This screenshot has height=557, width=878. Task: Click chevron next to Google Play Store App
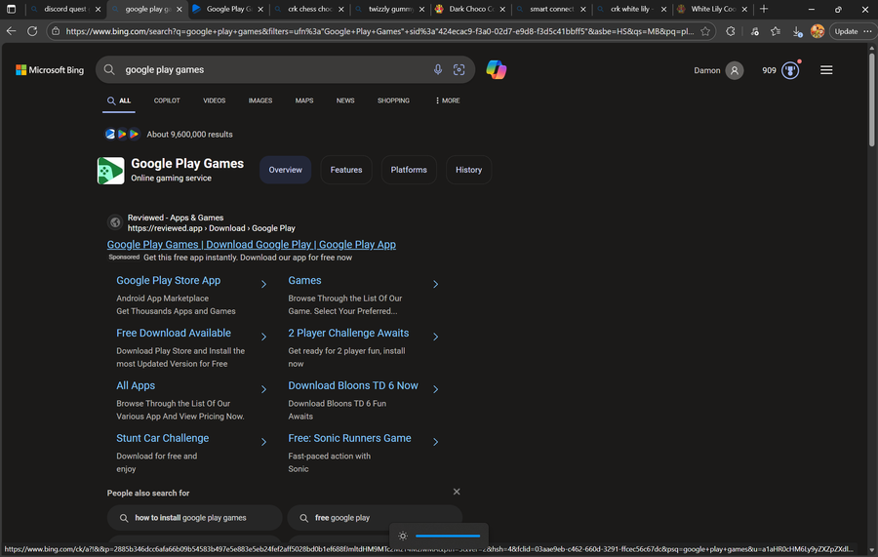263,285
